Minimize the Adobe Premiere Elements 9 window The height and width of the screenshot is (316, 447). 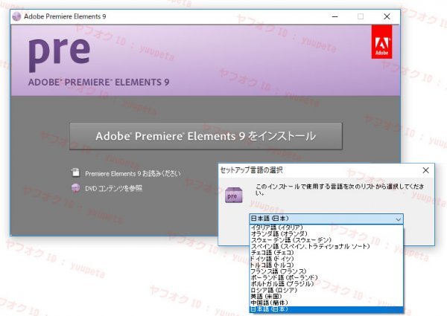click(335, 16)
